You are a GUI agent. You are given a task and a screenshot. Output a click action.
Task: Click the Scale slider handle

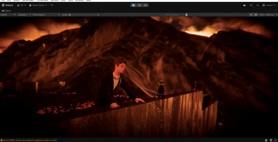click(x=70, y=15)
